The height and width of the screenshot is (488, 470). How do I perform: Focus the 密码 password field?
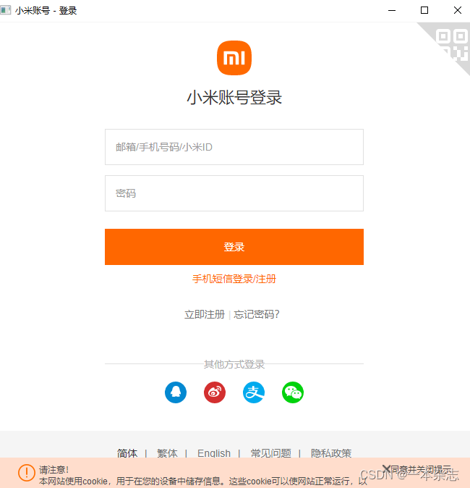pyautogui.click(x=234, y=193)
